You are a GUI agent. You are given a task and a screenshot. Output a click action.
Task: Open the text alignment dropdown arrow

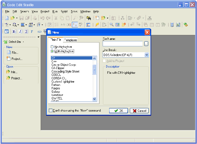tap(26, 25)
